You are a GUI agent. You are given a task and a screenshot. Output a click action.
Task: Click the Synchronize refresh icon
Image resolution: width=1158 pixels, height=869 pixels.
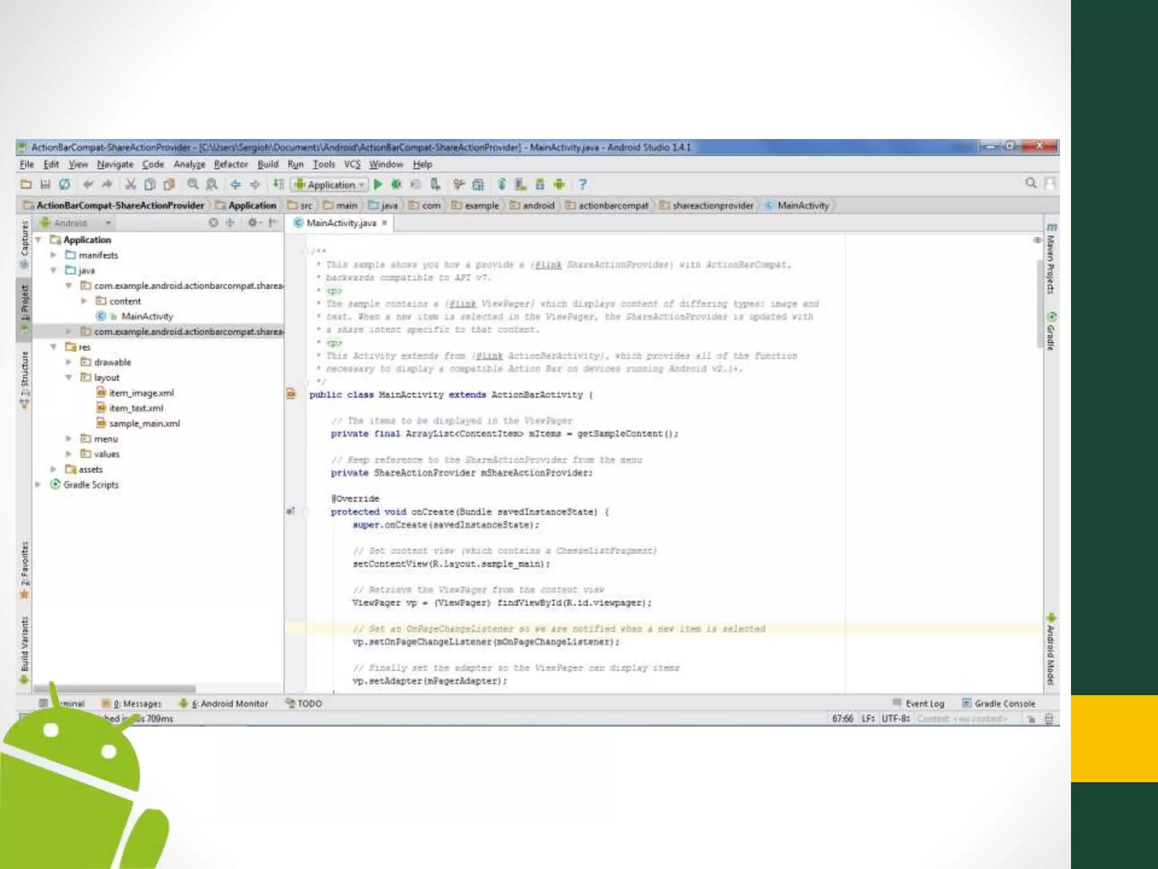coord(64,184)
